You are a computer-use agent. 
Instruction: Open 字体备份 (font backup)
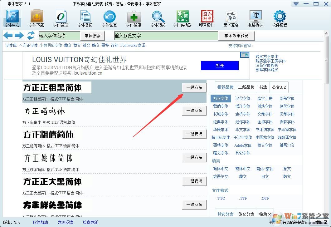pyautogui.click(x=85, y=18)
